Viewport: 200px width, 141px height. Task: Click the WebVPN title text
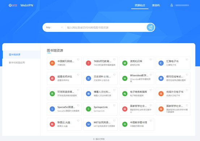click(27, 5)
